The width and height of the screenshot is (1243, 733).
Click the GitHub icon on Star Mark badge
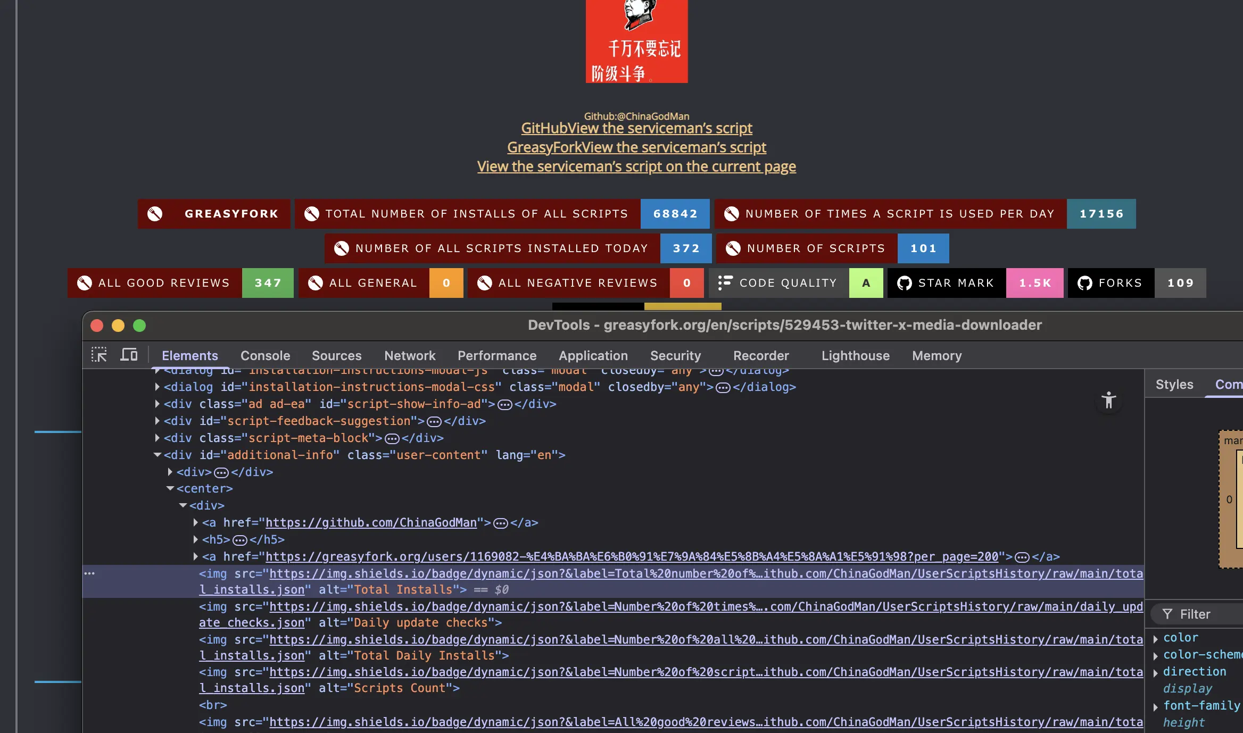click(x=904, y=283)
